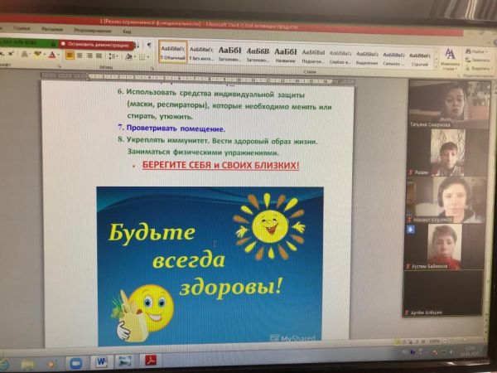Viewport: 497px width, 373px height.
Task: Click the Change Styles icon in ribbon
Action: [450, 56]
